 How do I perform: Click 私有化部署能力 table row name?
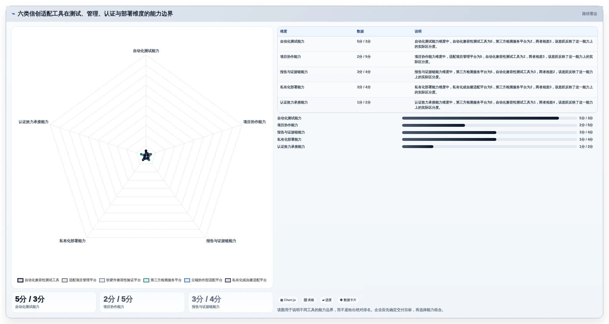(292, 87)
